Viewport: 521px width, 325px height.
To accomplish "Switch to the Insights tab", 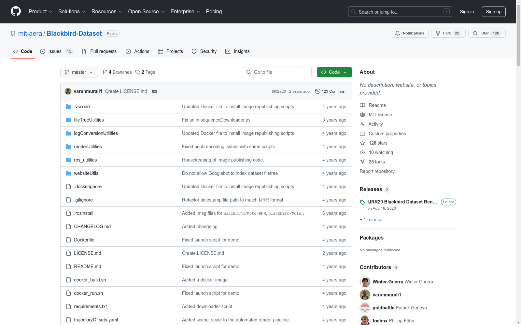I will (x=237, y=51).
